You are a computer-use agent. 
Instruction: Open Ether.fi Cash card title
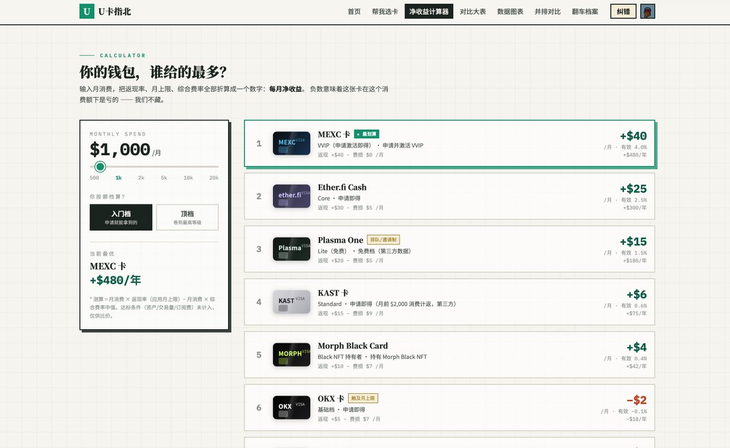[x=342, y=187]
